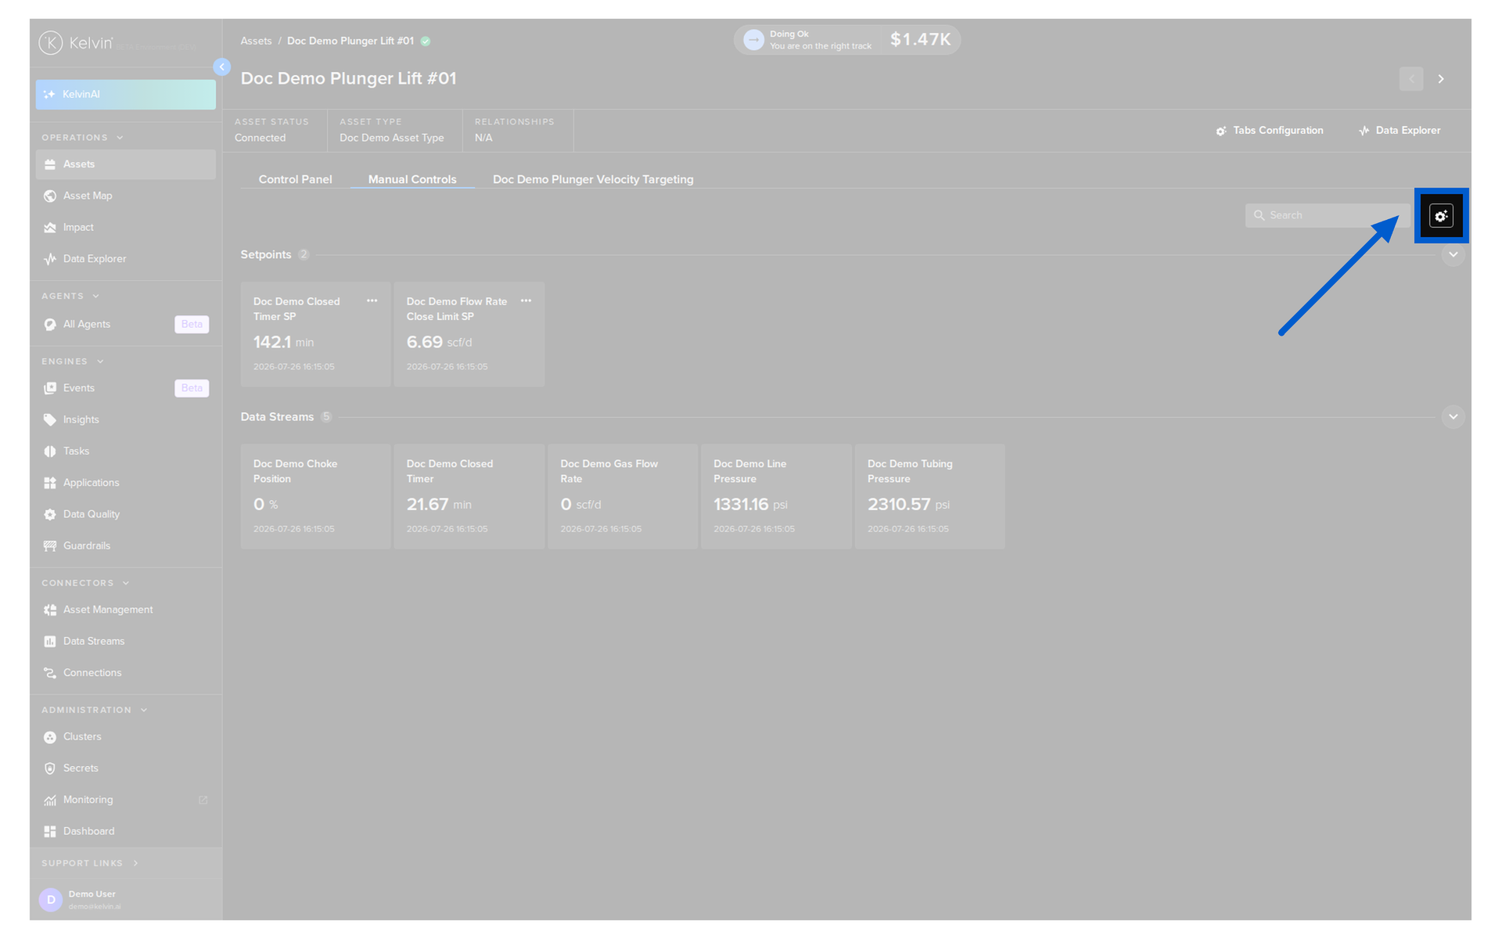The width and height of the screenshot is (1502, 939).
Task: Select the Manual Controls tab
Action: 412,179
